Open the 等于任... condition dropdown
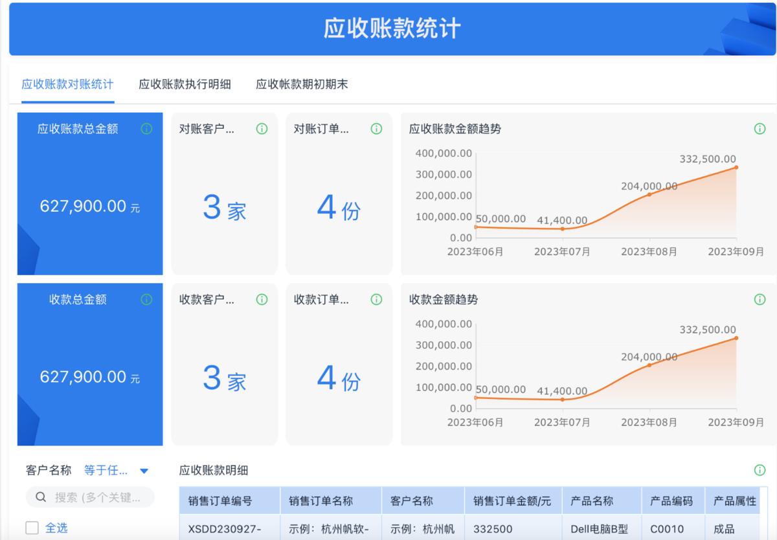Image resolution: width=777 pixels, height=540 pixels. point(106,471)
